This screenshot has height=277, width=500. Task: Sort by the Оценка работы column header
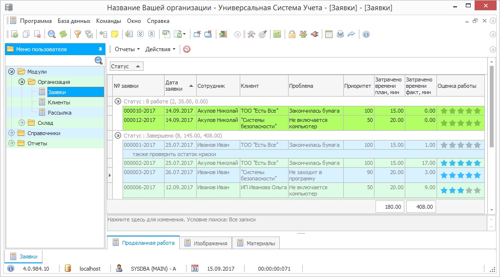[460, 86]
